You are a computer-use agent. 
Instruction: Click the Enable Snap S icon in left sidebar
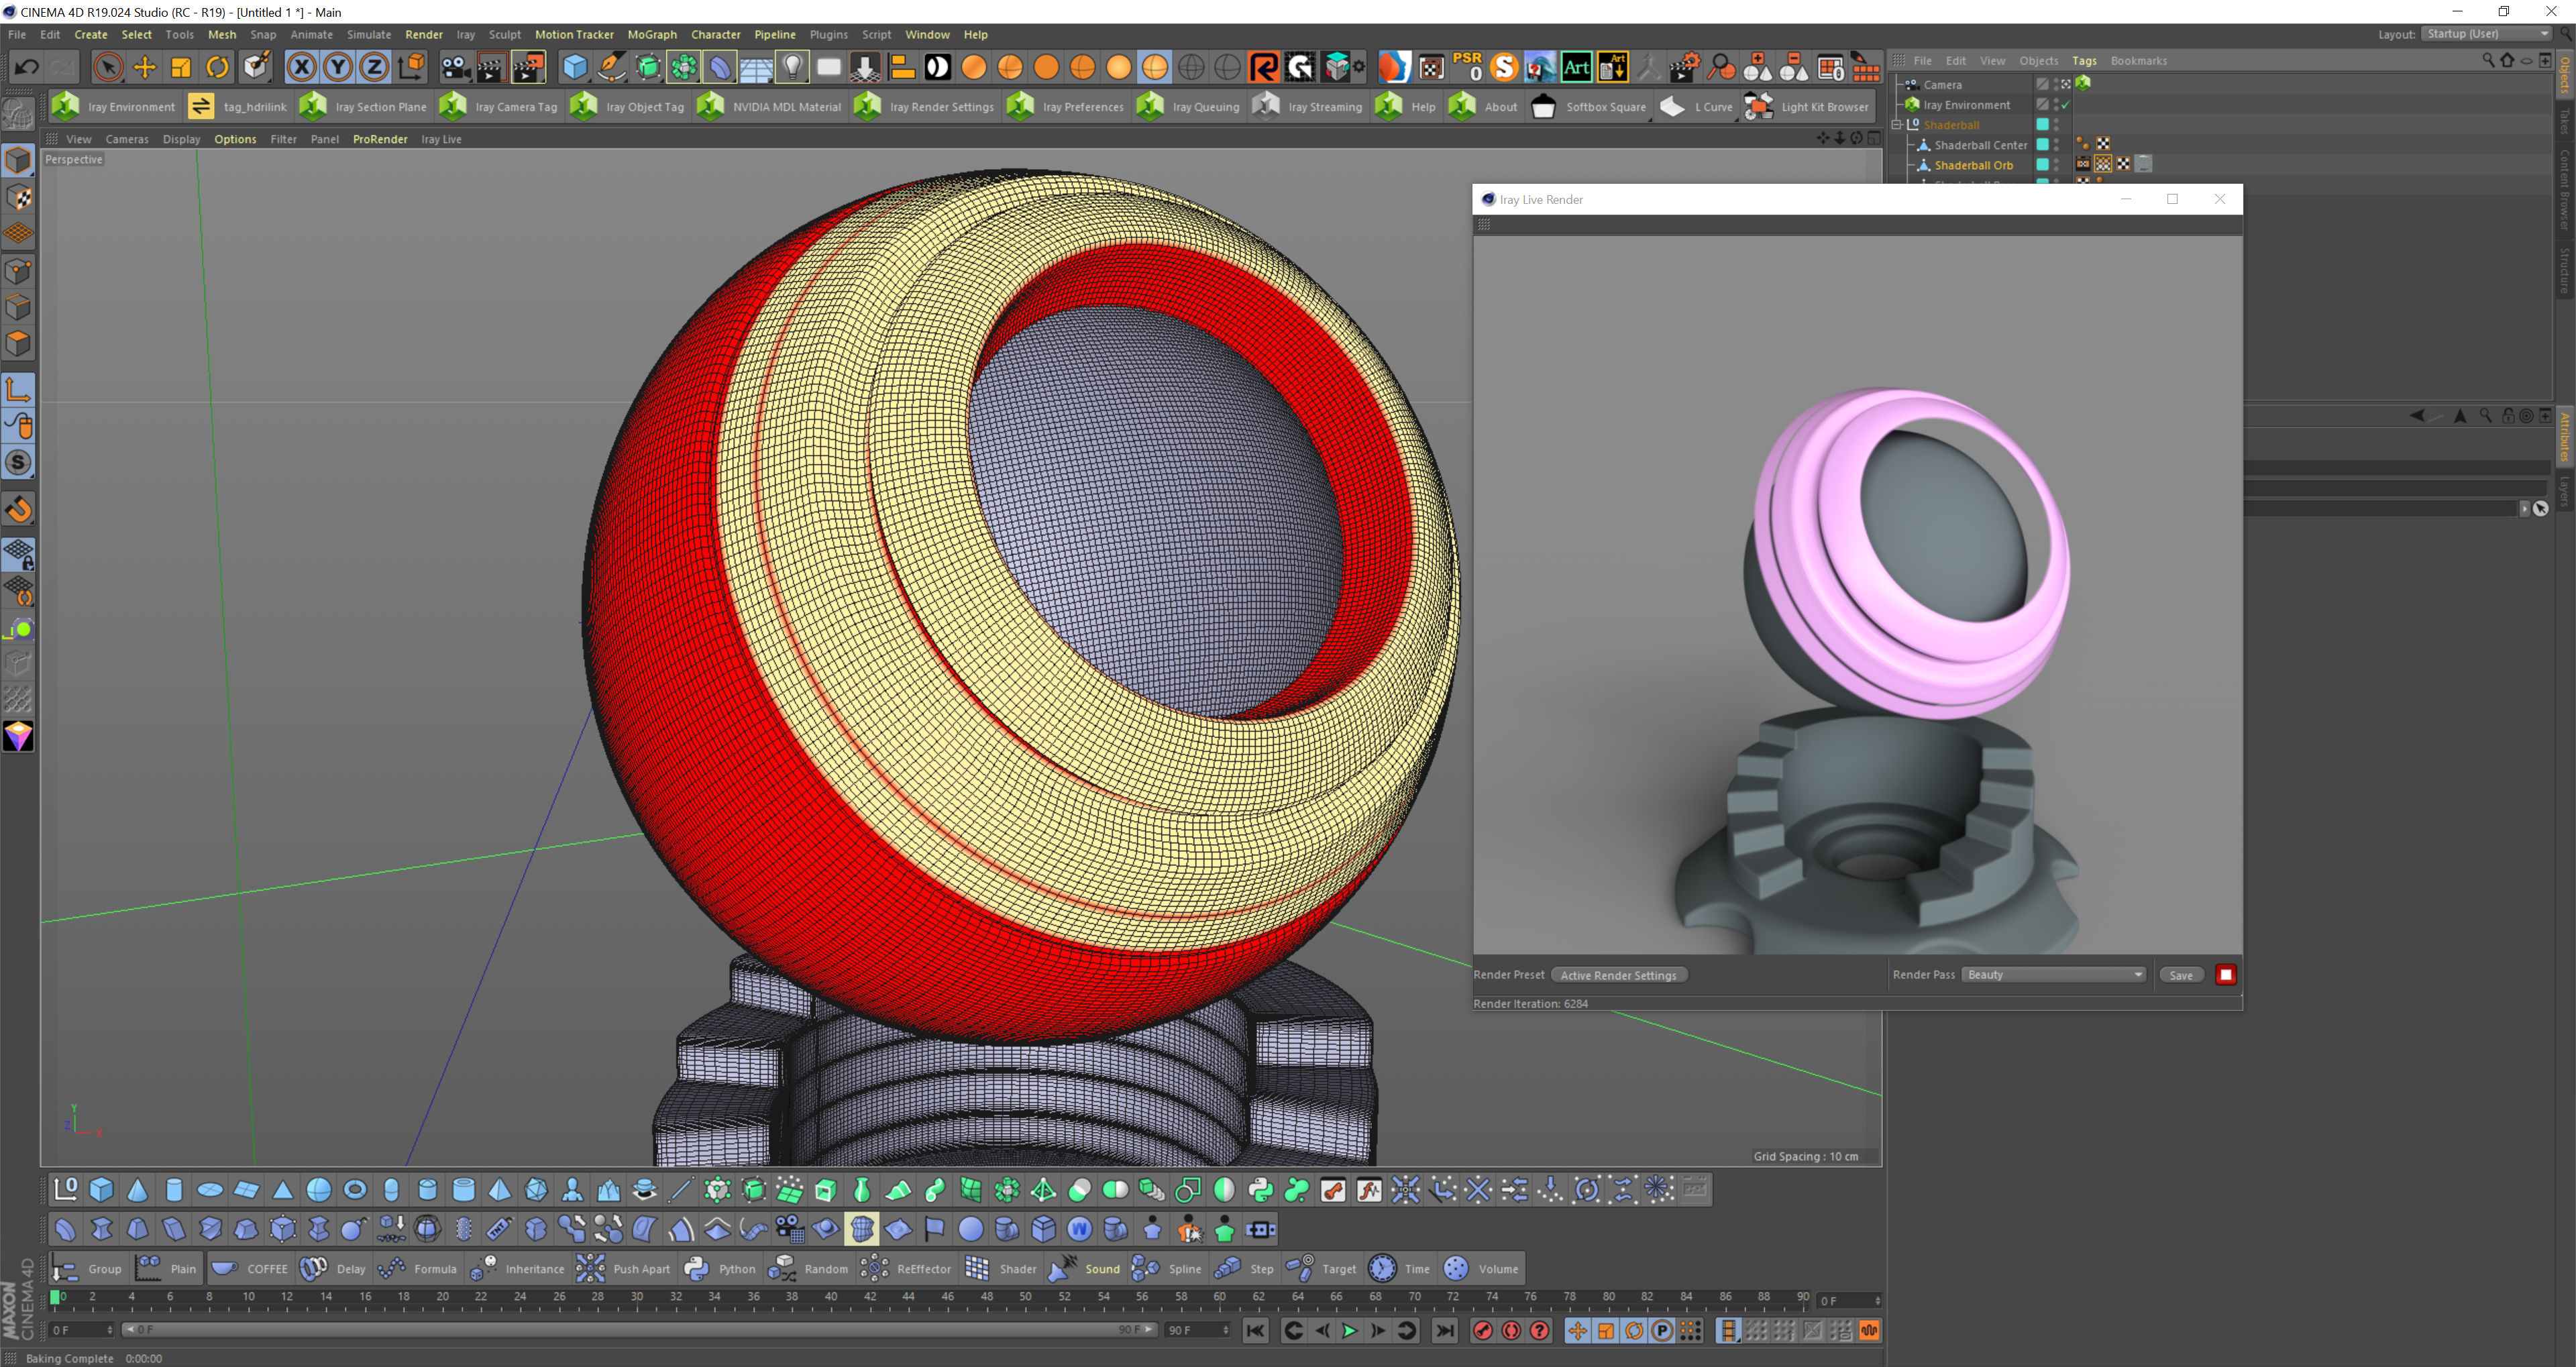point(18,462)
